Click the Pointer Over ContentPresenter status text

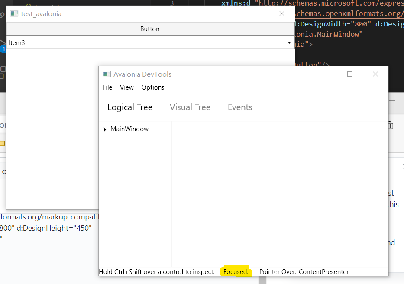(304, 271)
